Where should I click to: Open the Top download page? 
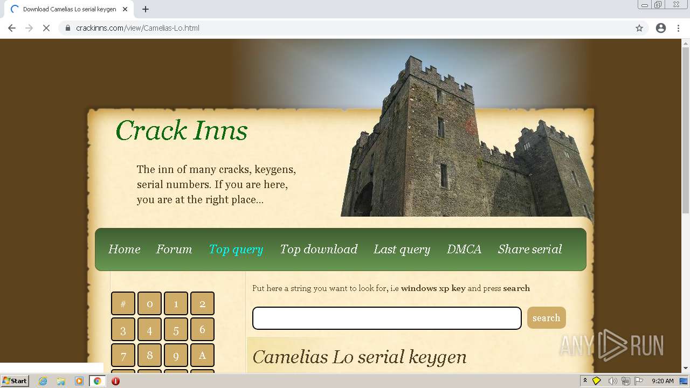point(319,249)
